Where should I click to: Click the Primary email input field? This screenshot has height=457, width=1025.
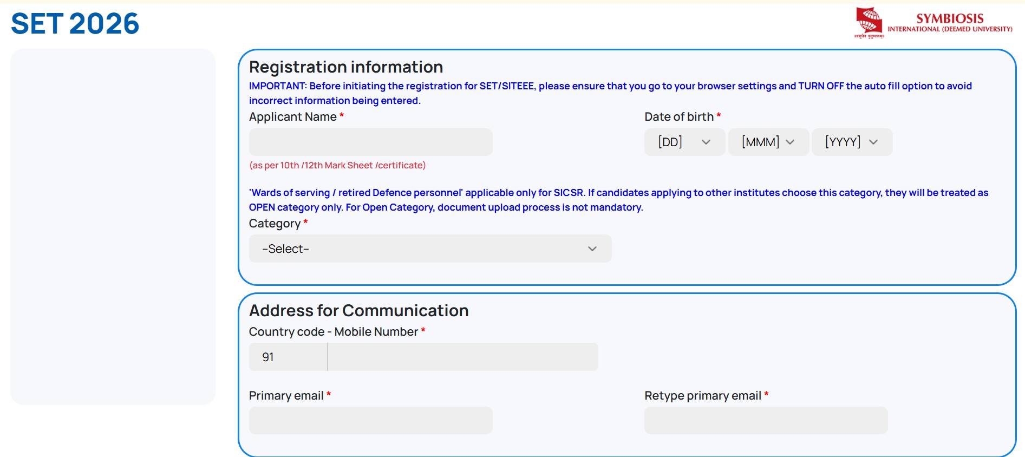click(x=370, y=420)
